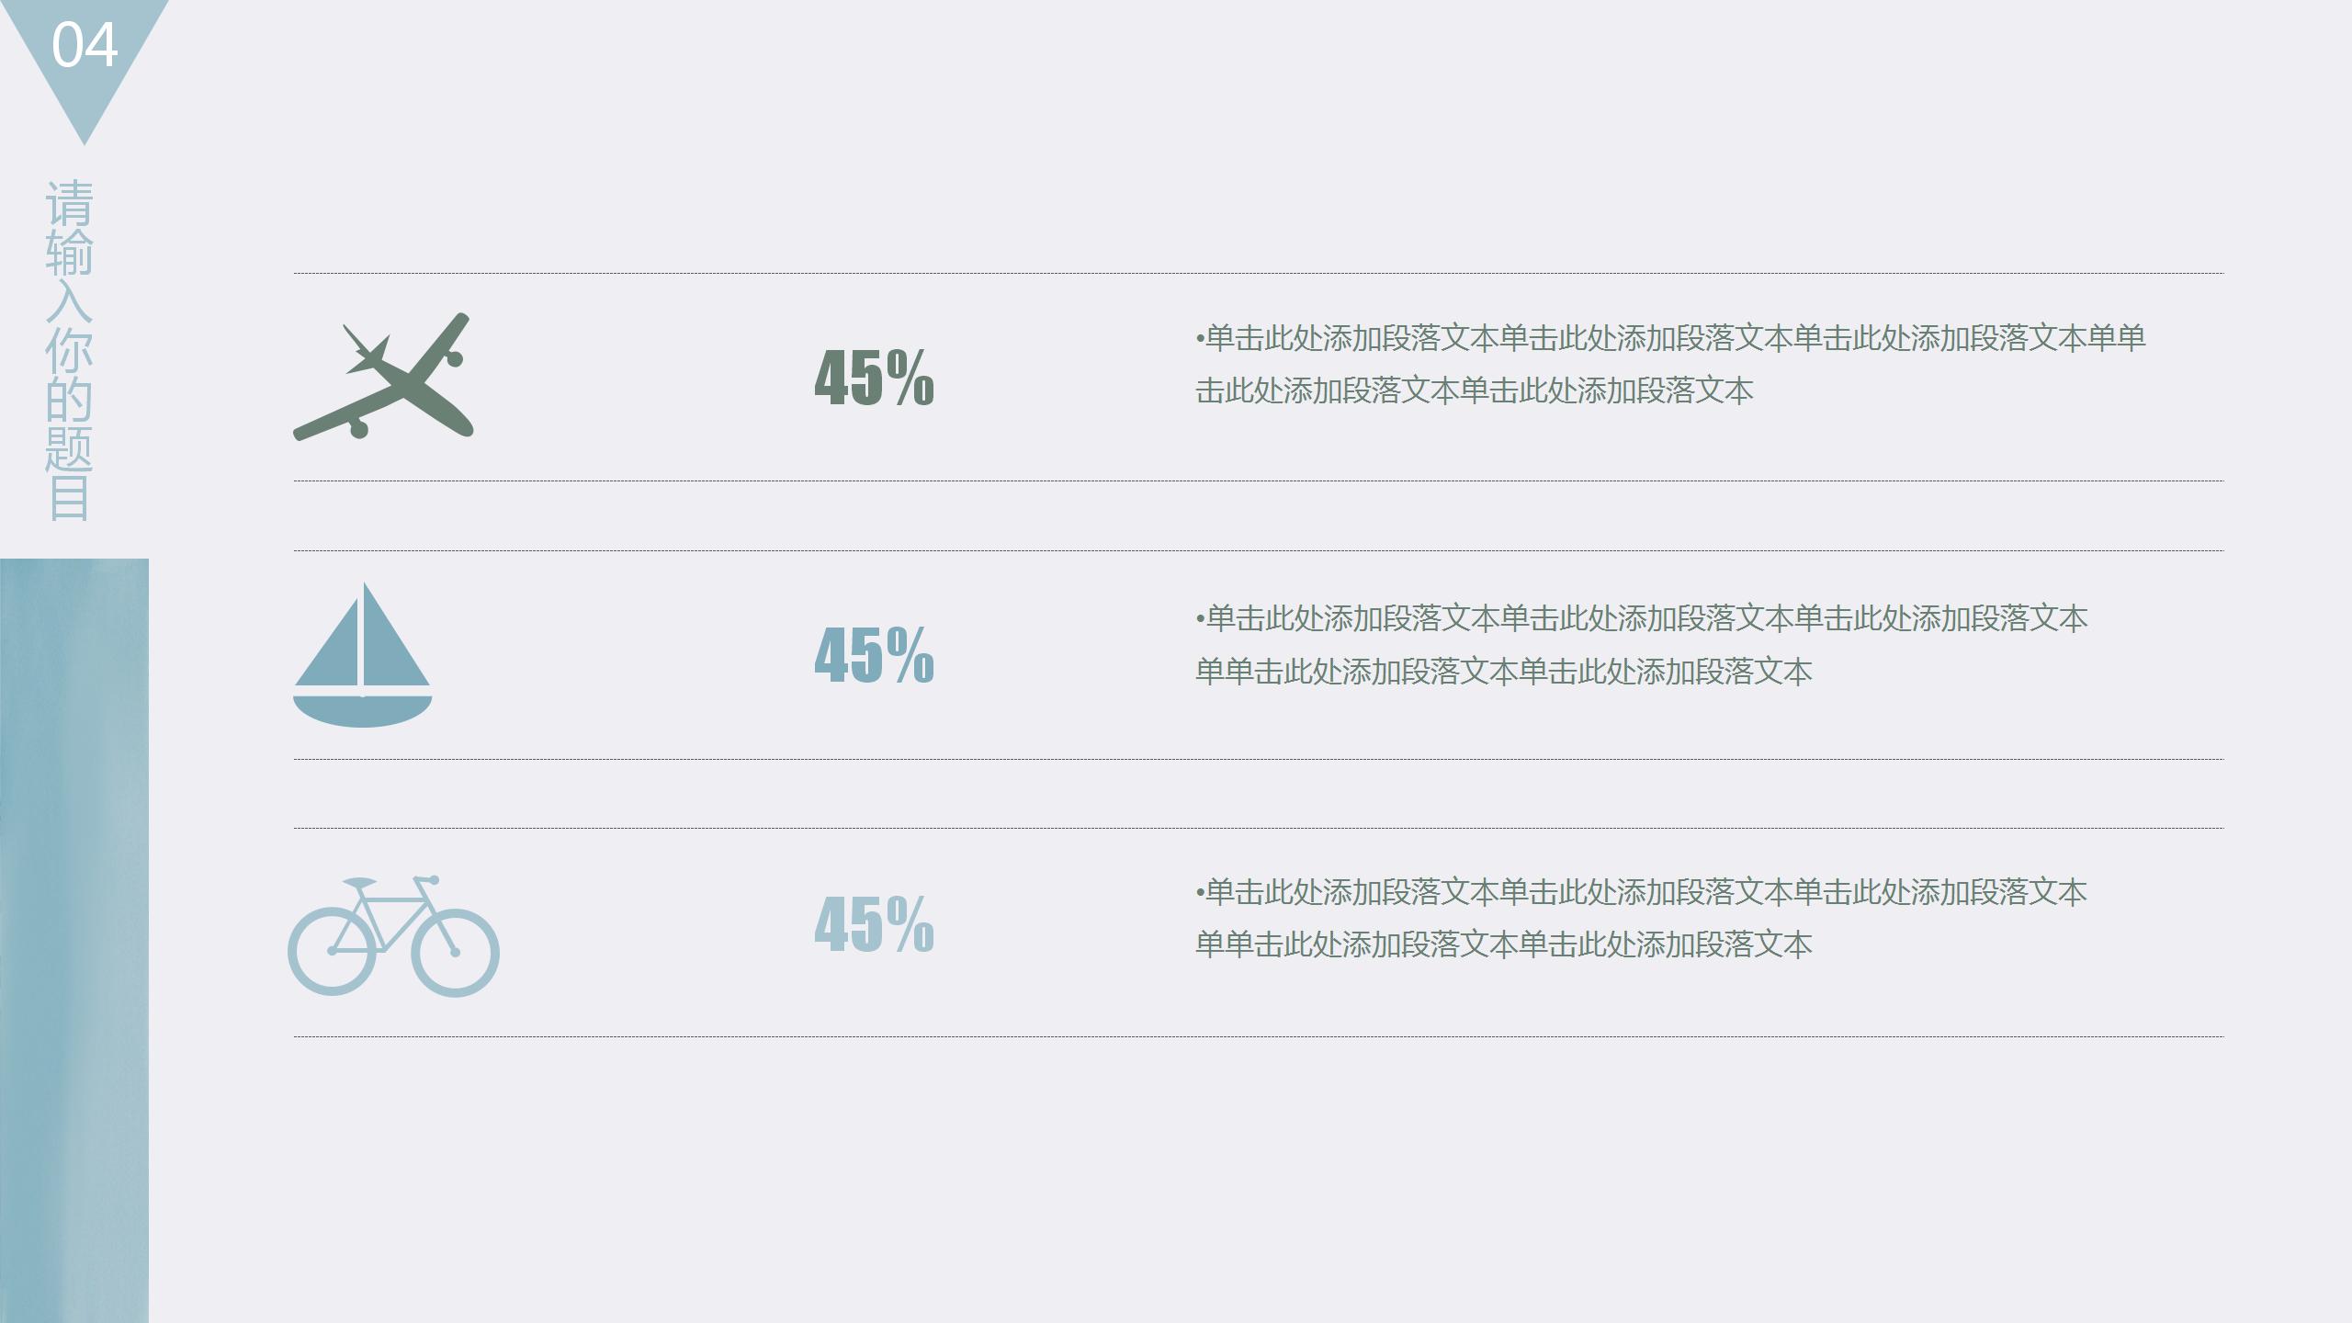Click the dotted line directly below the airplane
The image size is (2352, 1323).
1259,481
